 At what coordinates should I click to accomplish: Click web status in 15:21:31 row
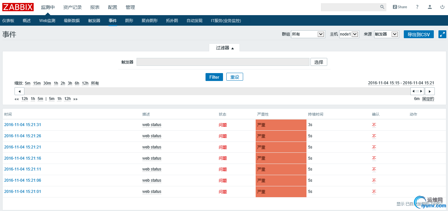152,125
